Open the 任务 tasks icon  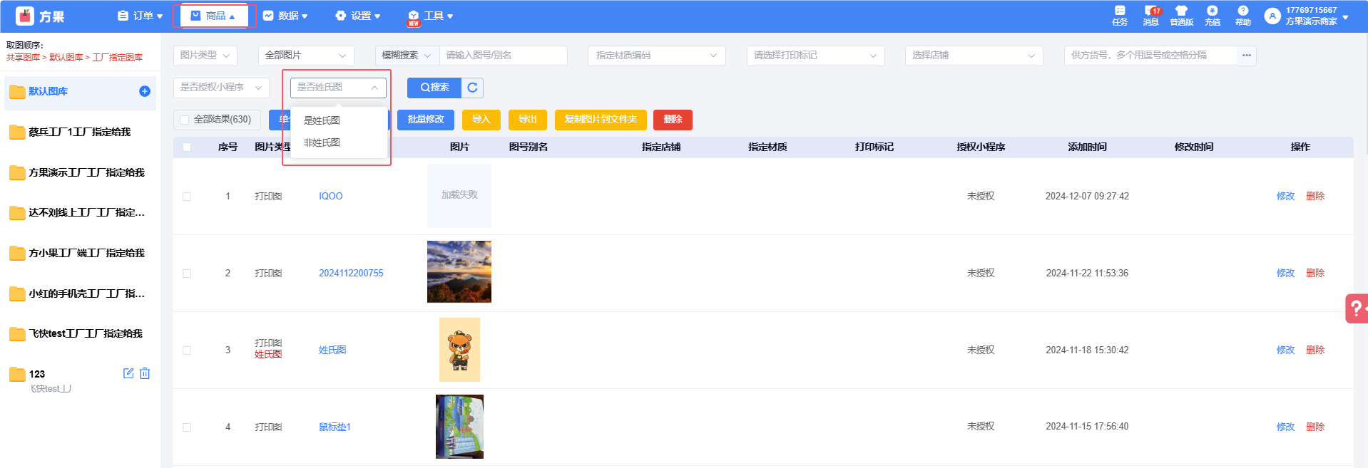click(1120, 15)
